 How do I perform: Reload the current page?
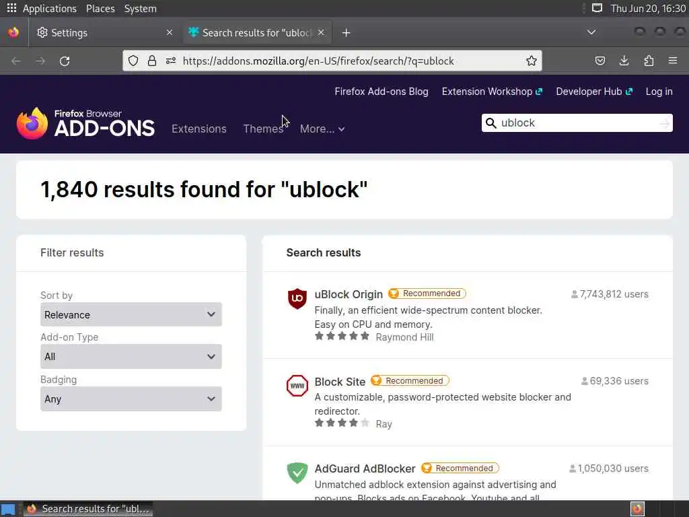(65, 61)
